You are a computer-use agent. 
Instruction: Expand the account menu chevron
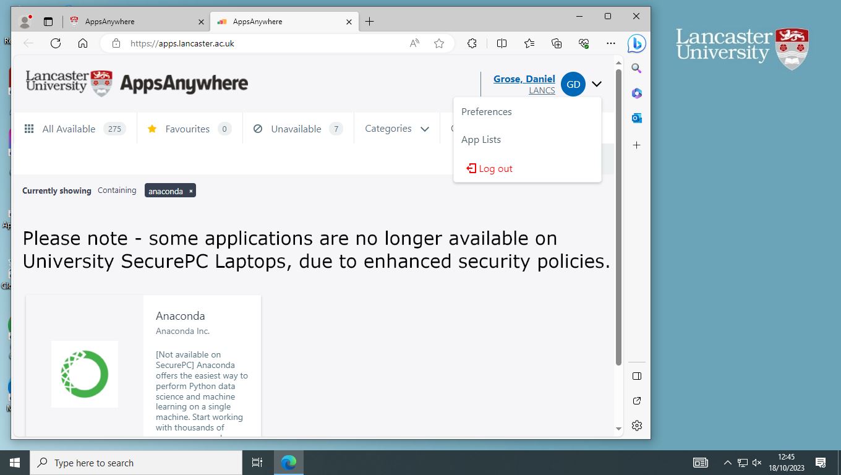tap(596, 84)
